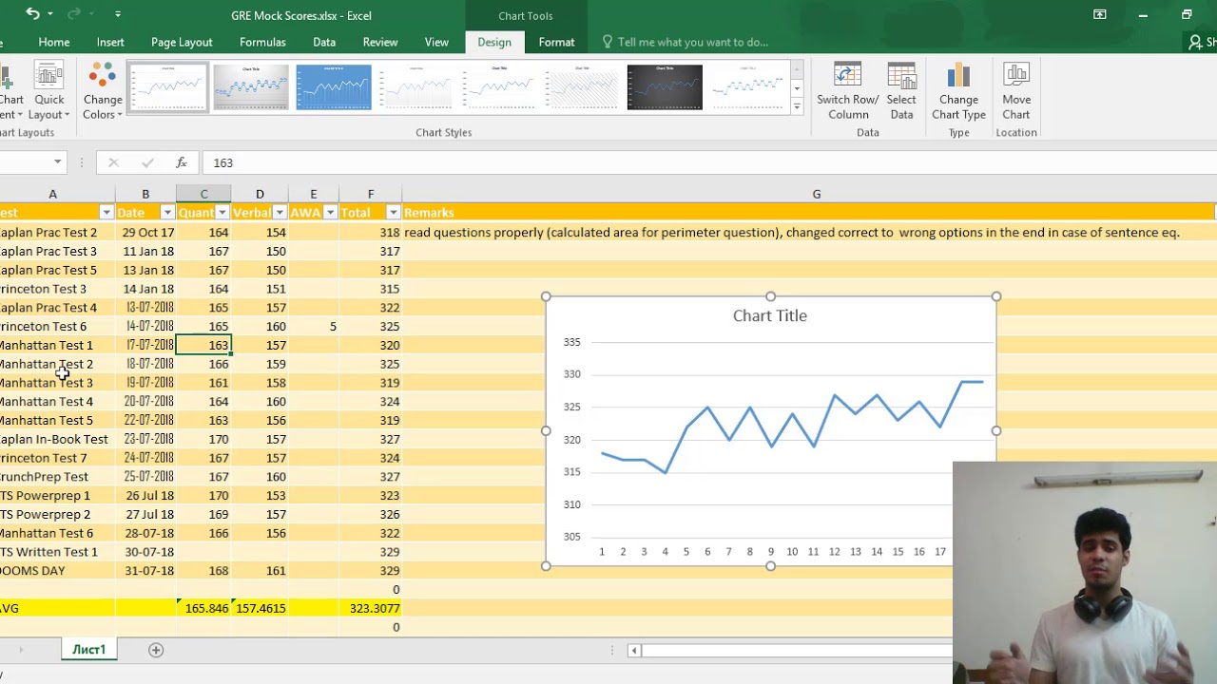Expand the full Chart Styles gallery
Image resolution: width=1217 pixels, height=684 pixels.
click(797, 107)
